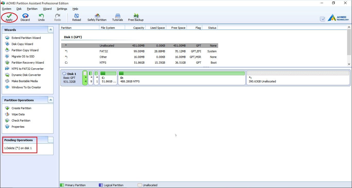
Task: Click the partition list scroll up arrow
Action: (x=349, y=27)
